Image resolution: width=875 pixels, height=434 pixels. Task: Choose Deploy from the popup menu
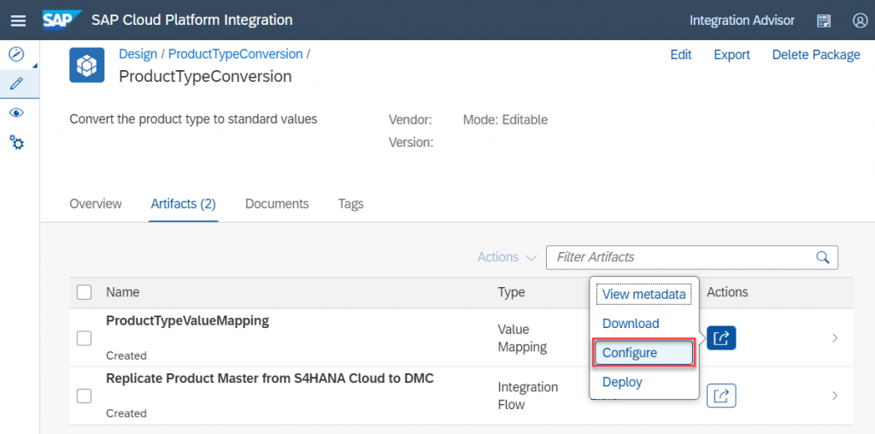click(x=622, y=382)
